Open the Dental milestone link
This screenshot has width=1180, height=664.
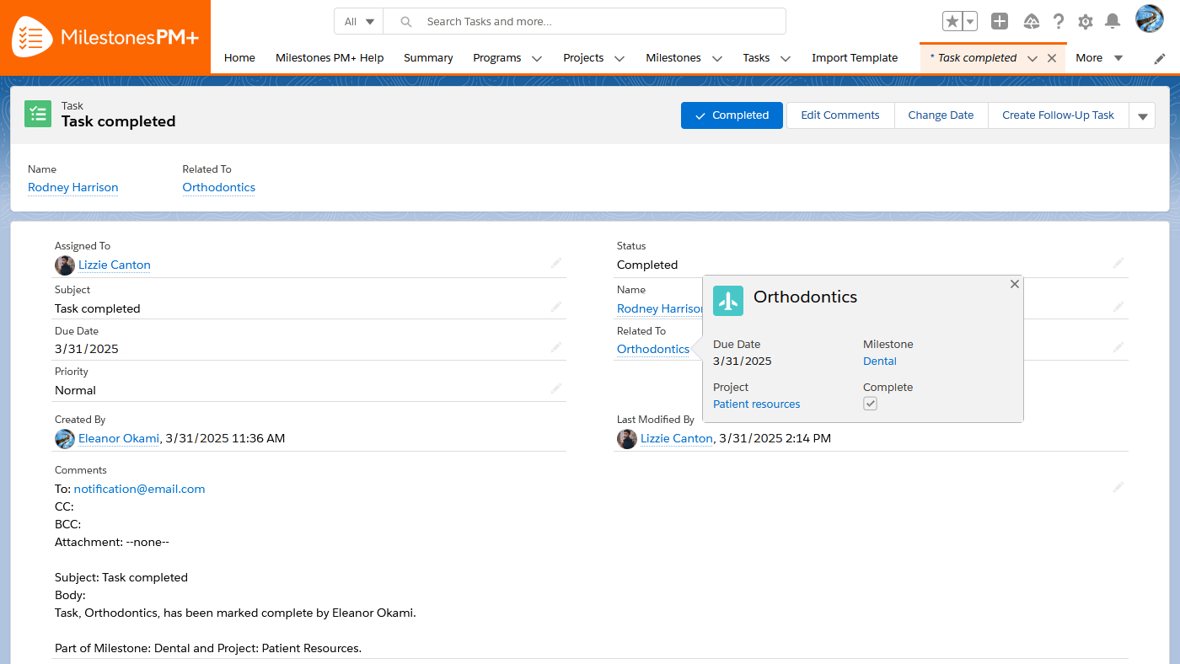[880, 361]
